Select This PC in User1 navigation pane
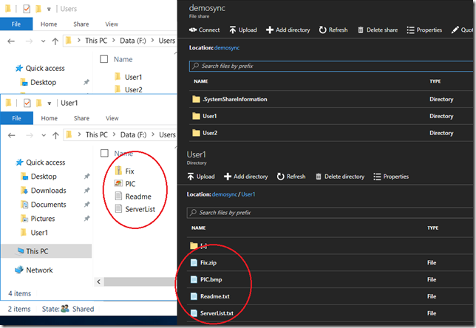Viewport: 476px width, 328px height. [46, 251]
